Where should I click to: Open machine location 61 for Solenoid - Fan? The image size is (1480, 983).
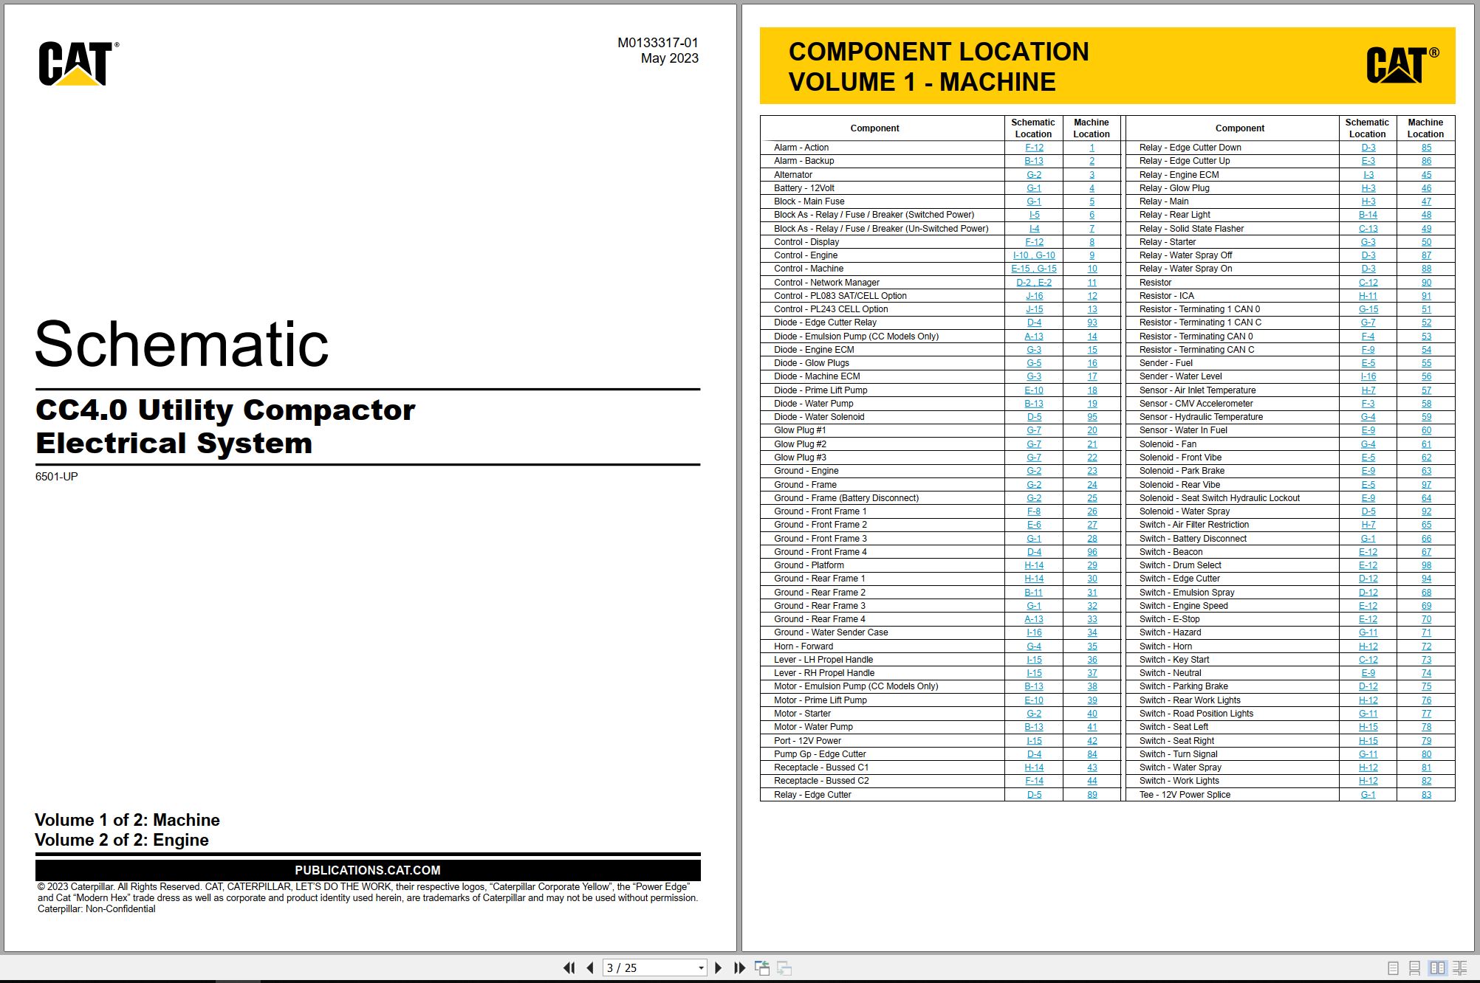coord(1426,444)
